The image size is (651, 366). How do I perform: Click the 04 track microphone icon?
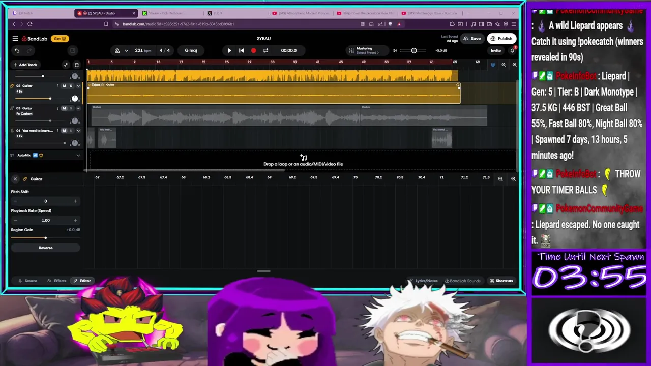(12, 131)
